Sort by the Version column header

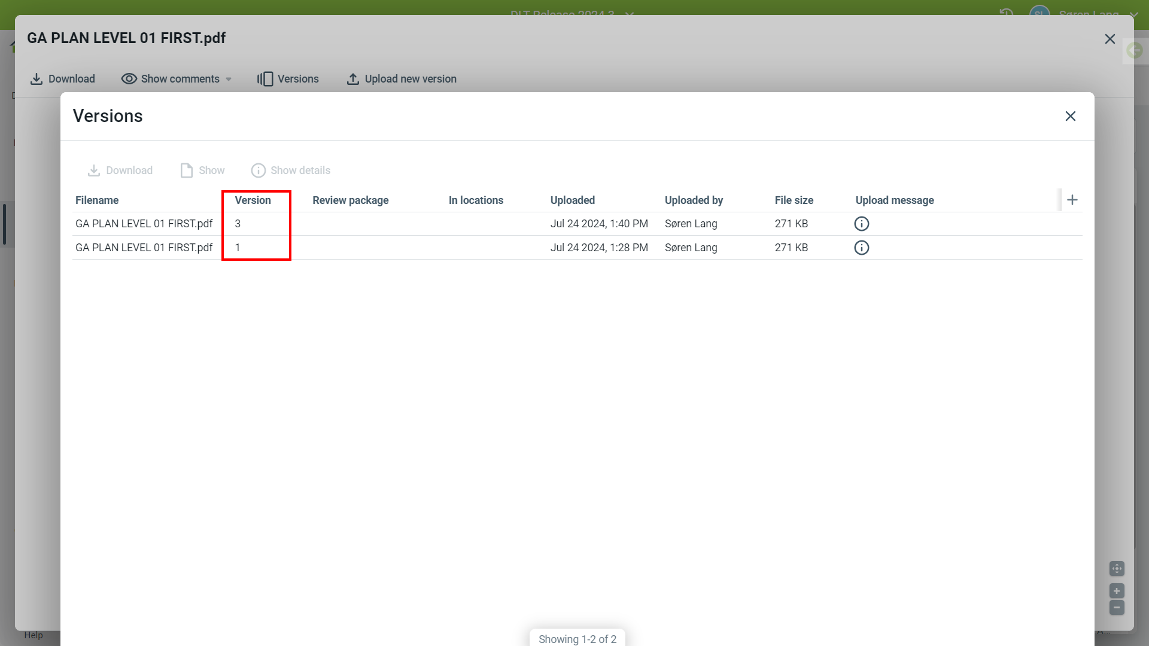[253, 200]
